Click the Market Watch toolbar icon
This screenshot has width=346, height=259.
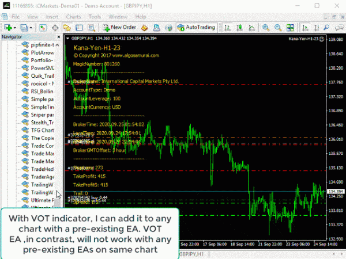(x=43, y=27)
